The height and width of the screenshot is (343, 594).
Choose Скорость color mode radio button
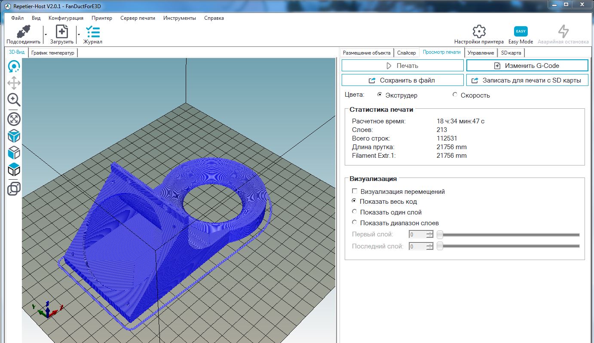click(x=455, y=95)
